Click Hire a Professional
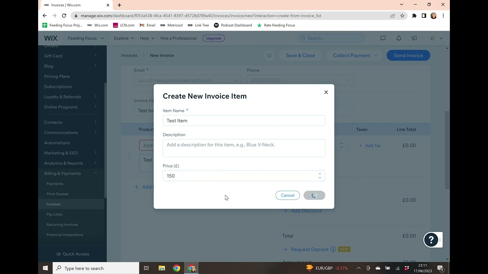Viewport: 488px width, 274px height. 178,38
